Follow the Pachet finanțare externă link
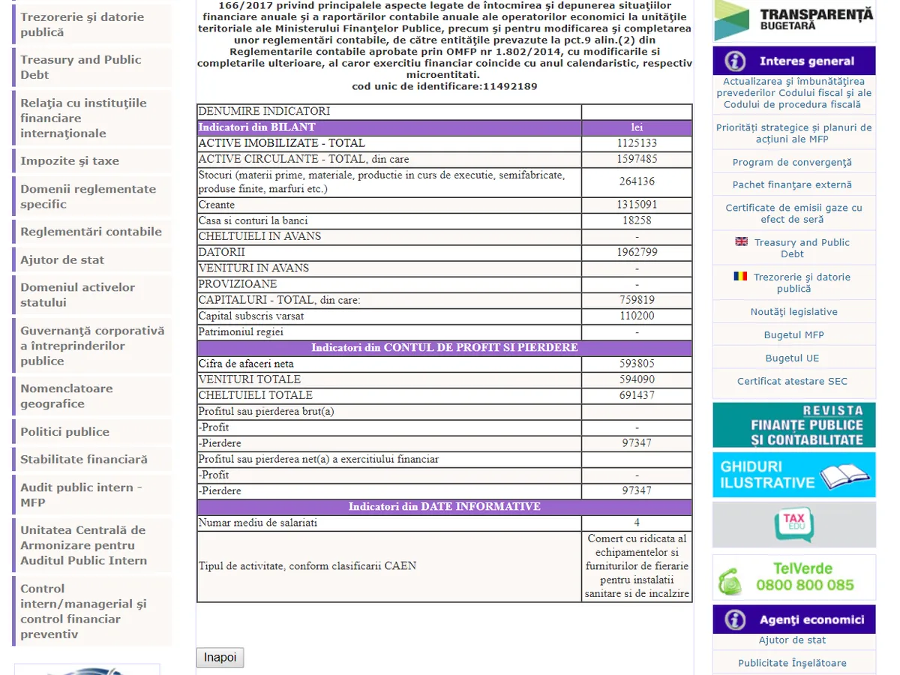 pos(792,184)
